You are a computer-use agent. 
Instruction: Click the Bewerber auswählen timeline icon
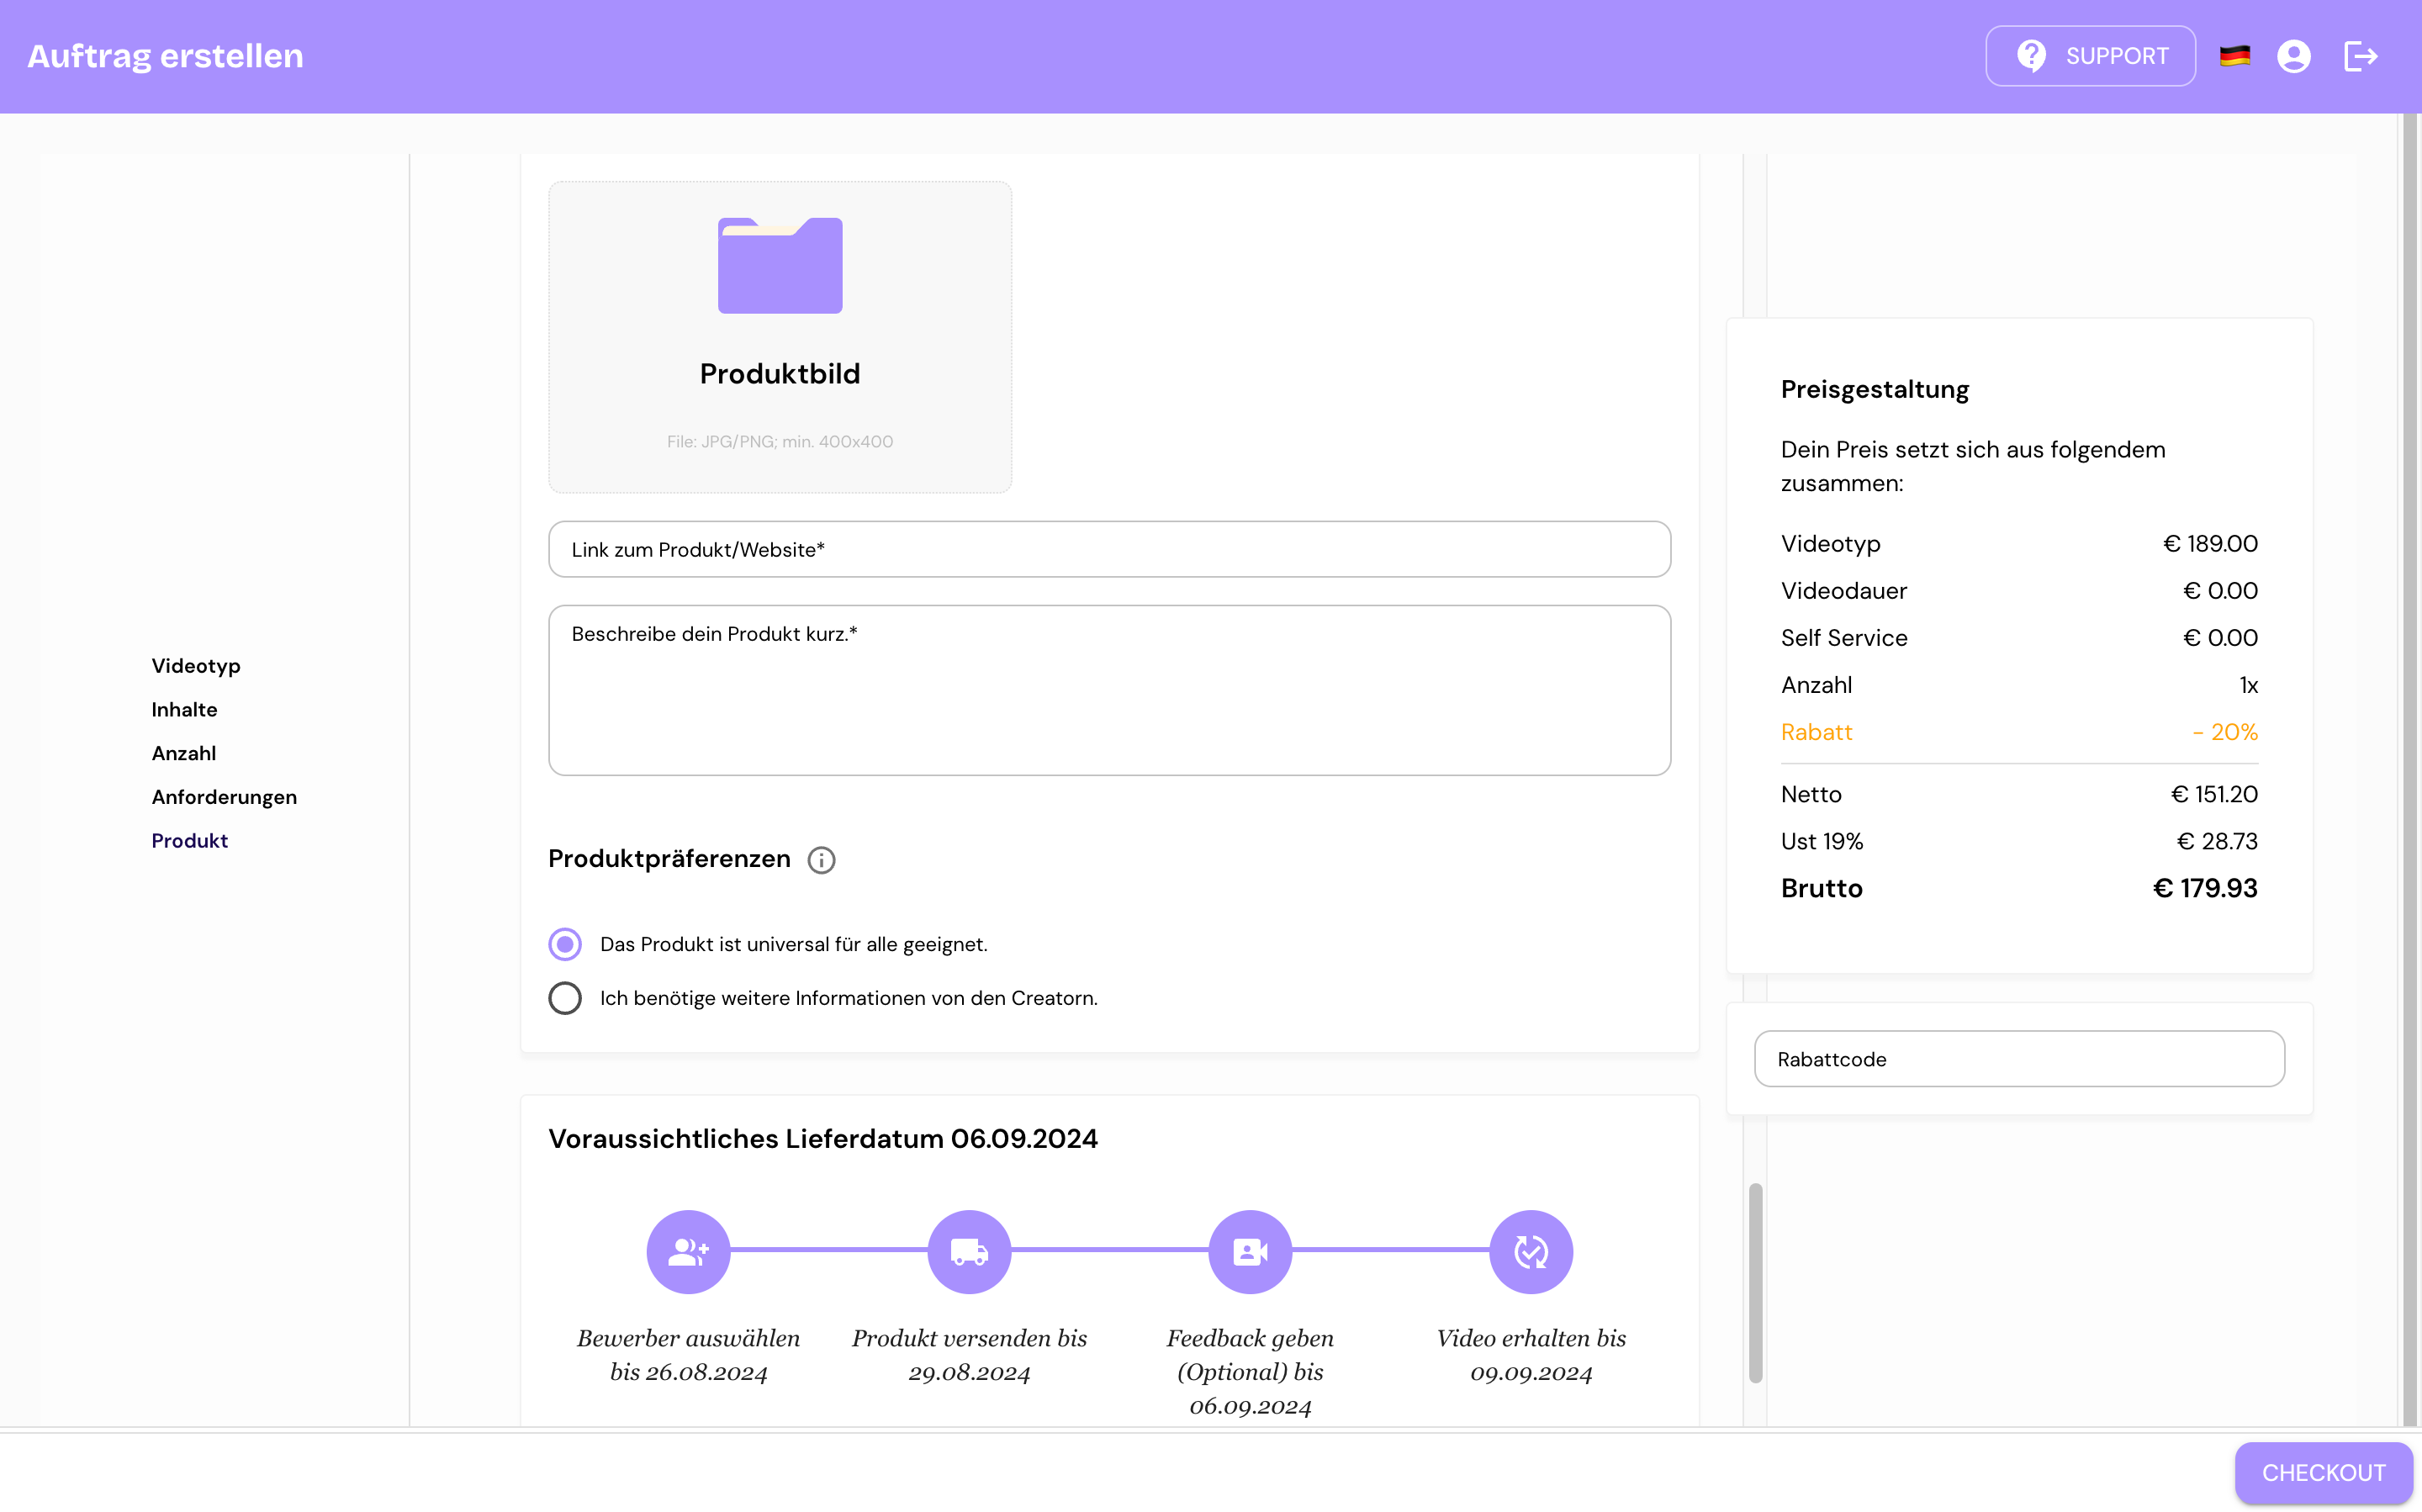tap(688, 1251)
